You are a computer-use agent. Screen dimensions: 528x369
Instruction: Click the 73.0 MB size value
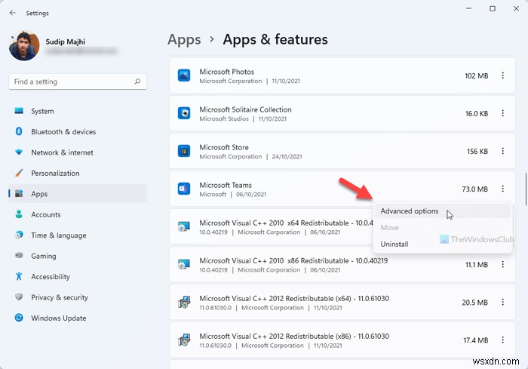(x=474, y=189)
